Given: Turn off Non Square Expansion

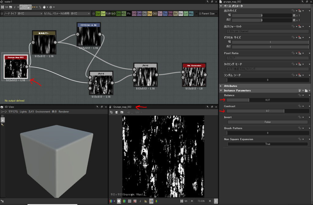Looking at the screenshot, I should pos(267,144).
